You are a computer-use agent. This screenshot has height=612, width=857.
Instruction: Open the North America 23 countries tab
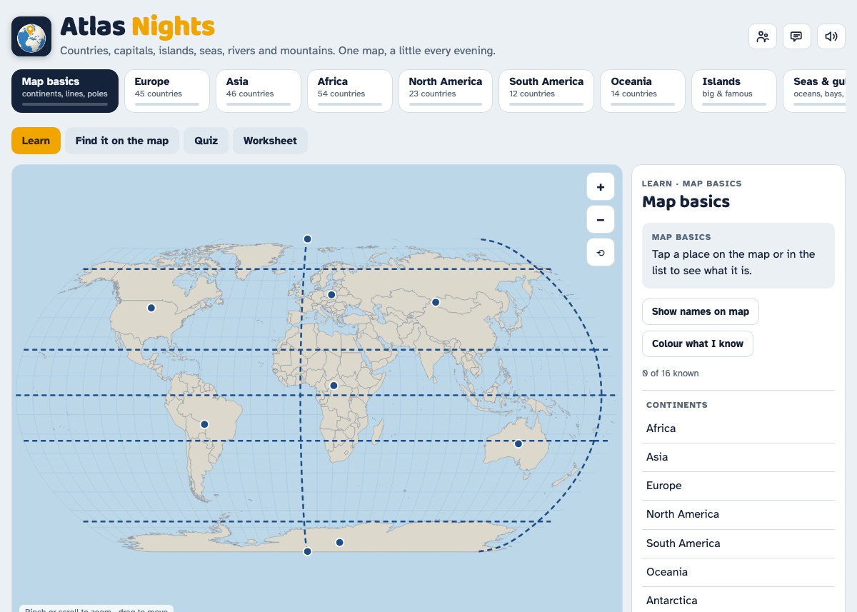[446, 91]
